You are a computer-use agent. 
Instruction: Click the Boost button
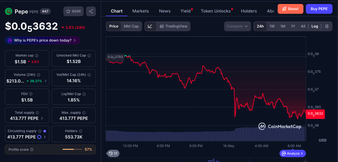[290, 9]
